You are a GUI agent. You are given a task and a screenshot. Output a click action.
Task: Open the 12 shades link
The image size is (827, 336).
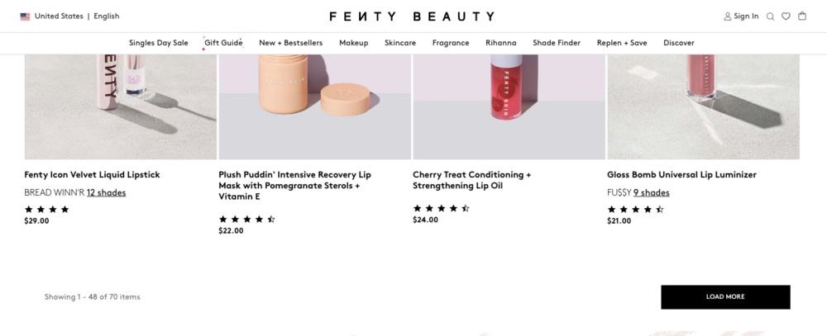[106, 193]
